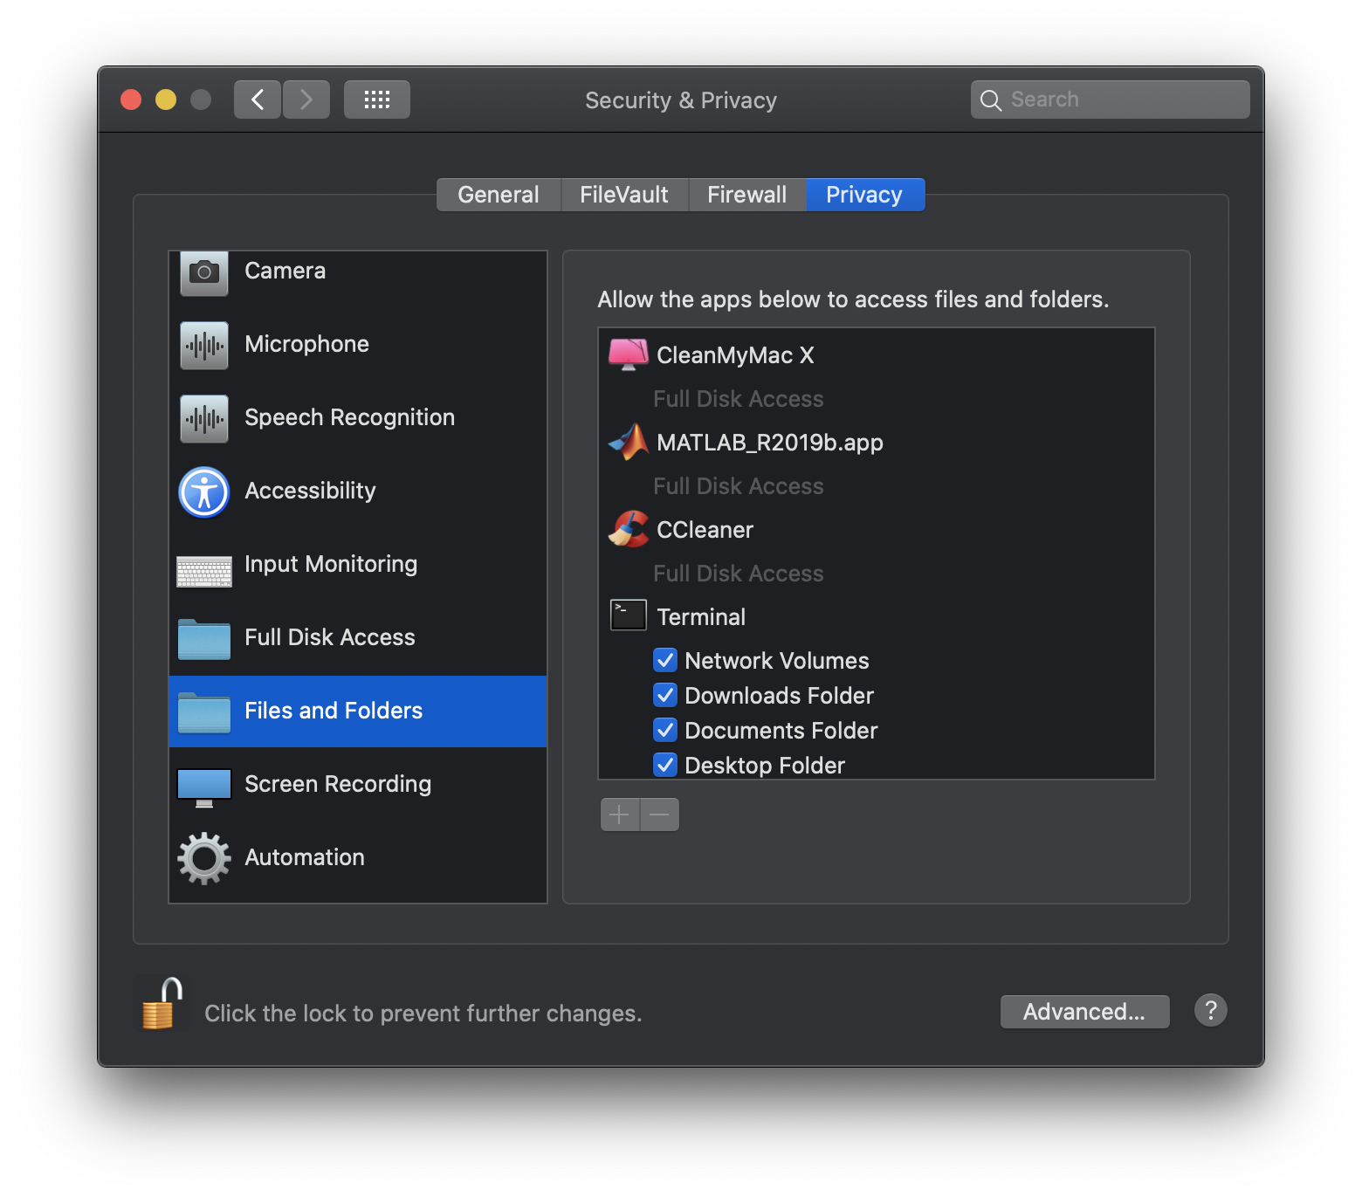Click the Search input field

1111,100
